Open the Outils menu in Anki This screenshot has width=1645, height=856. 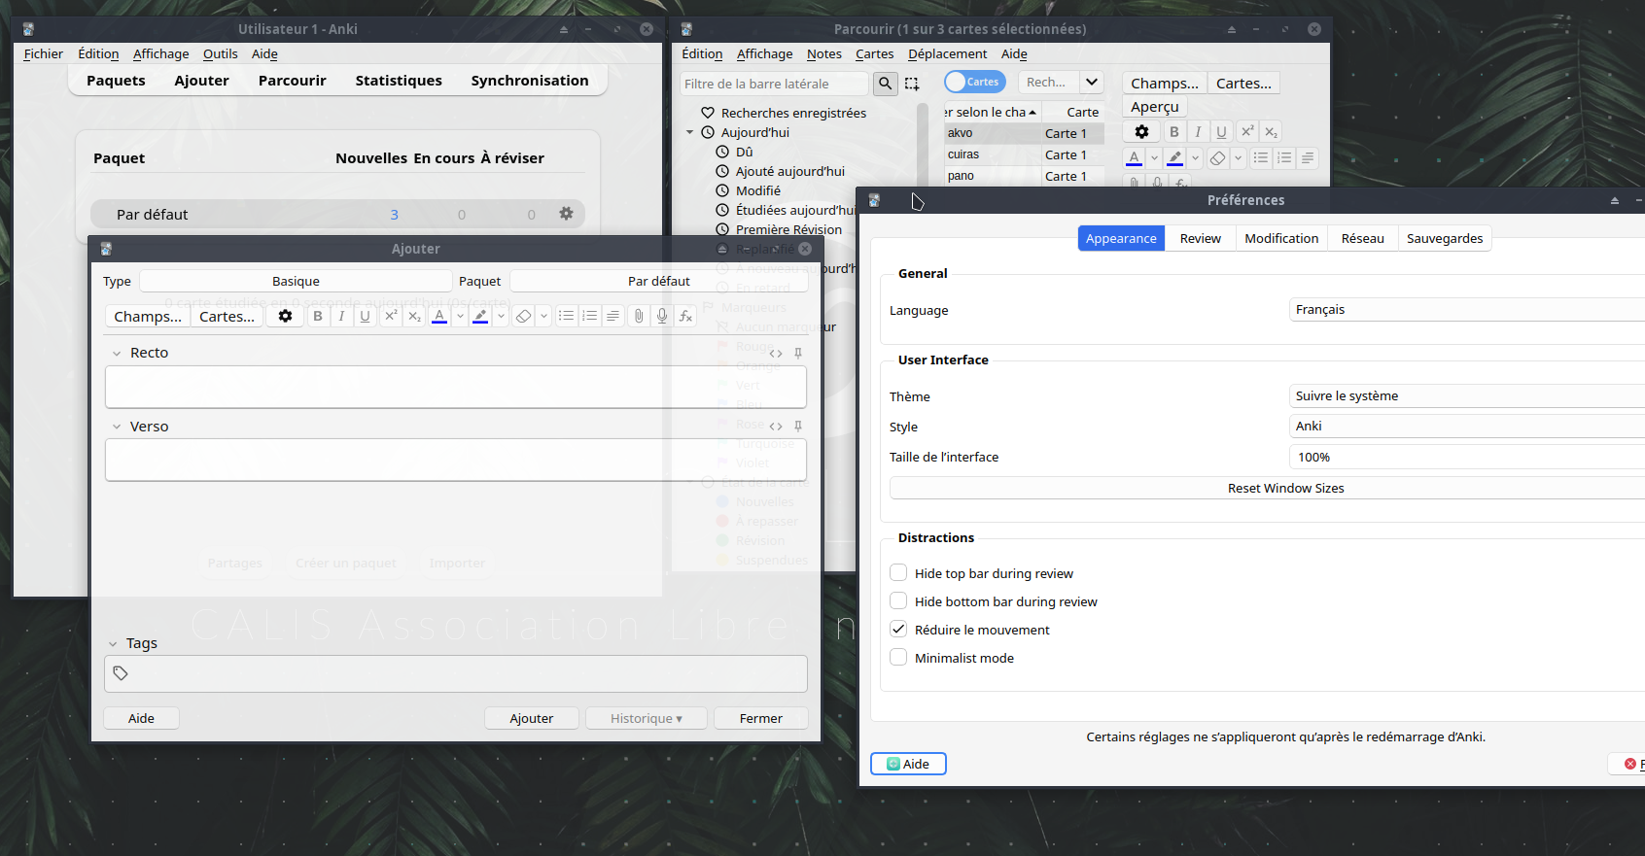[x=220, y=54]
